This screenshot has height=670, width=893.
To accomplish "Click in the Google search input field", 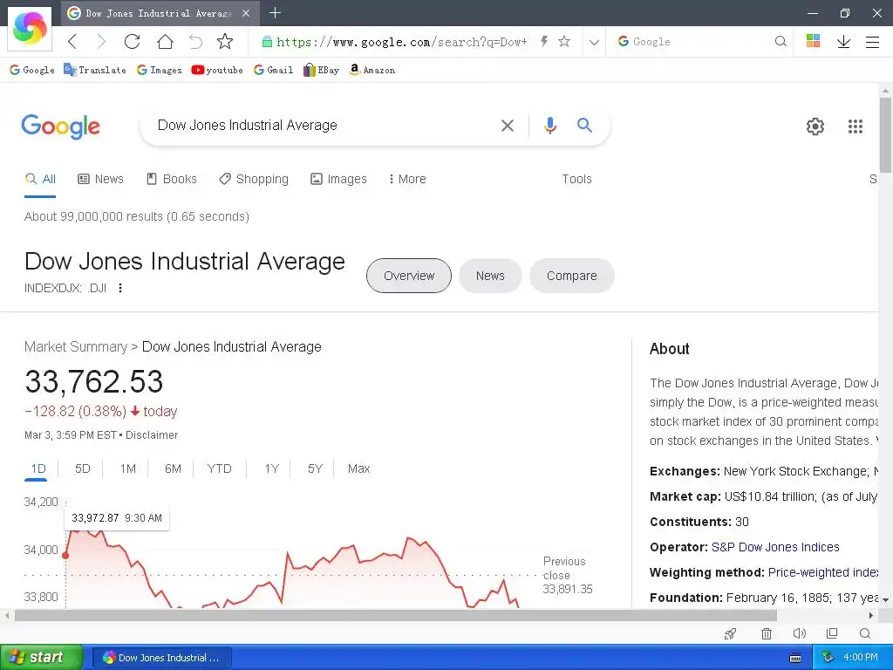I will tap(324, 126).
